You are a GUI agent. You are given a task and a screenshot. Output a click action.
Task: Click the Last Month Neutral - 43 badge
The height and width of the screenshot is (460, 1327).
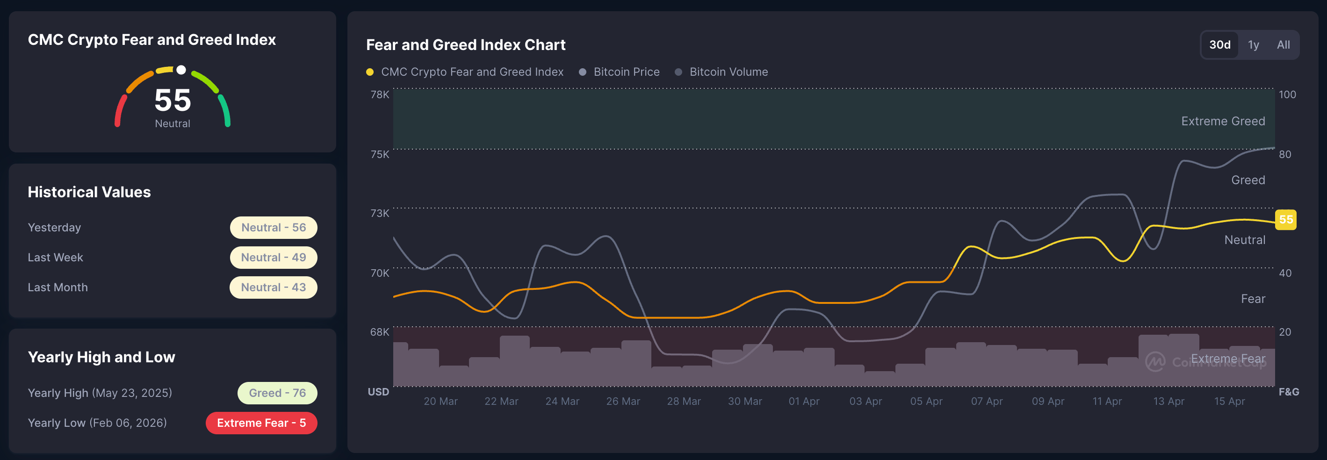point(273,287)
